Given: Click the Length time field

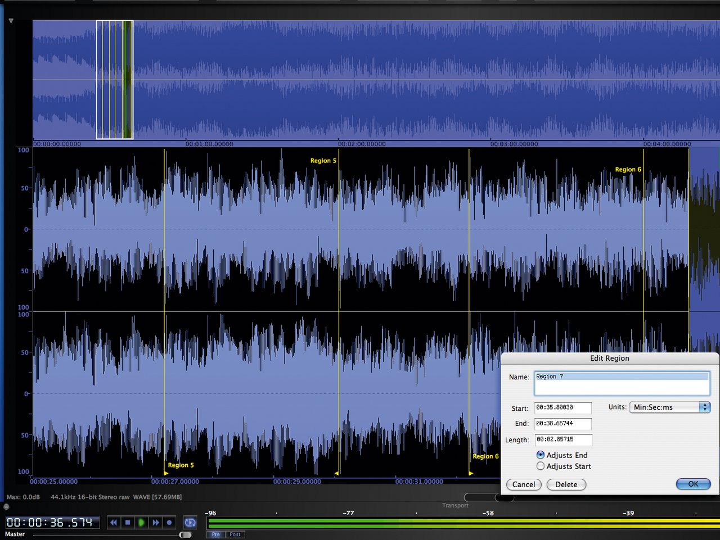Looking at the screenshot, I should click(562, 439).
